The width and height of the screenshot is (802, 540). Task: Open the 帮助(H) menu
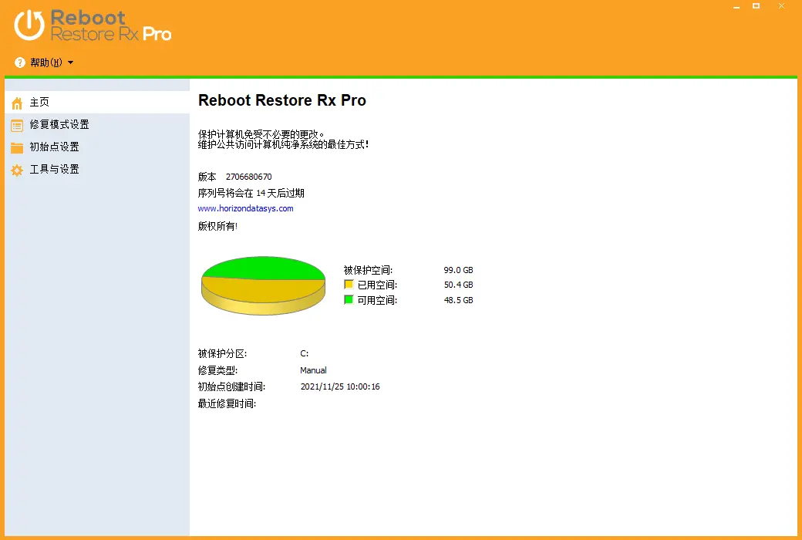click(x=46, y=62)
